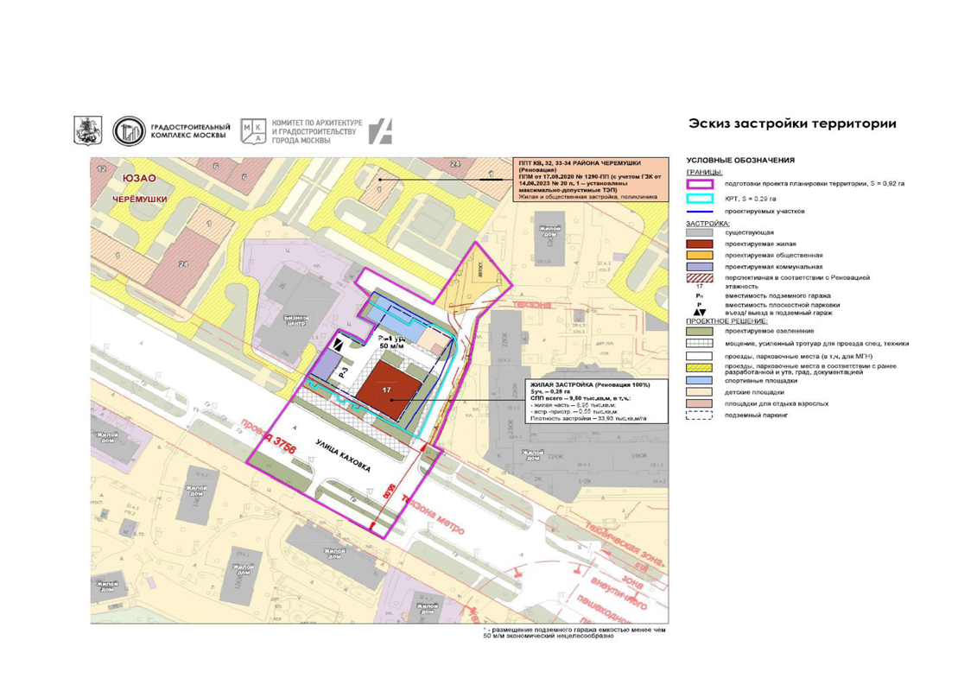Image resolution: width=977 pixels, height=691 pixels.
Task: Click the purple проектируемая коммунальная swatch
Action: pos(699,267)
